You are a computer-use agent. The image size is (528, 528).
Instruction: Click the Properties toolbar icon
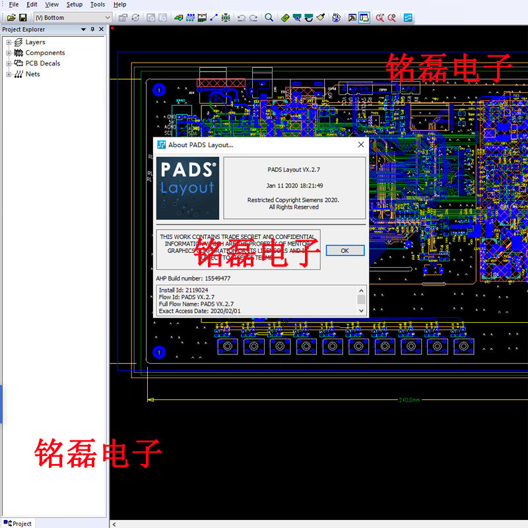[x=123, y=18]
